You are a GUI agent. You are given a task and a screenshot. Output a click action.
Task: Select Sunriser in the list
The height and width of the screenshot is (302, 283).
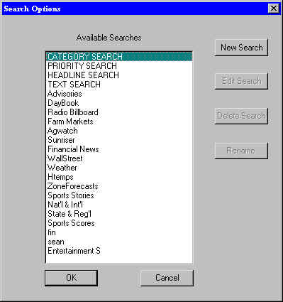click(x=119, y=140)
